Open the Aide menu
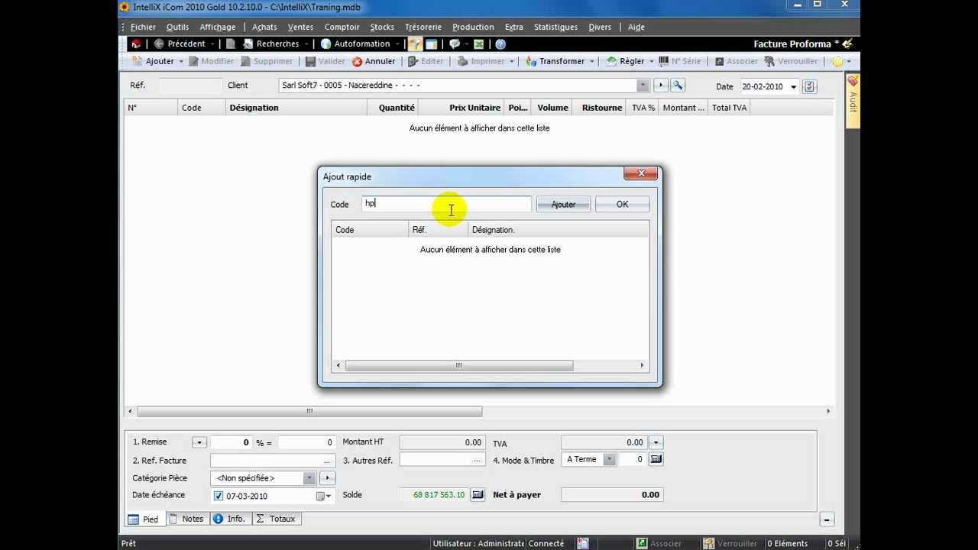The image size is (978, 550). (636, 27)
